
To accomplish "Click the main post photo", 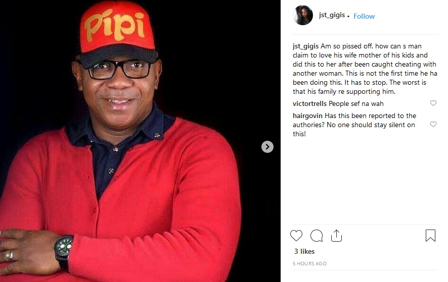I will coord(140,141).
